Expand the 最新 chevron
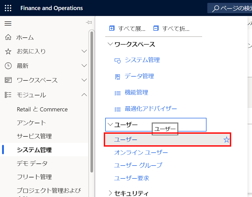 click(84, 65)
